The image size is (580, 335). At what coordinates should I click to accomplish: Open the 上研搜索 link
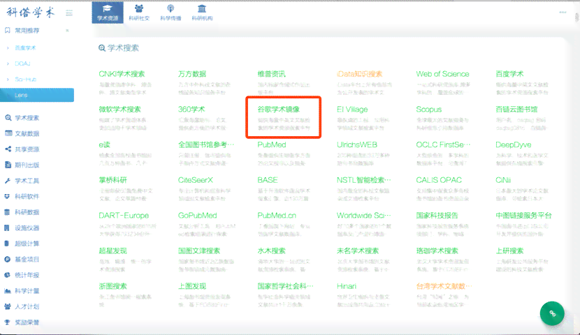tap(509, 251)
